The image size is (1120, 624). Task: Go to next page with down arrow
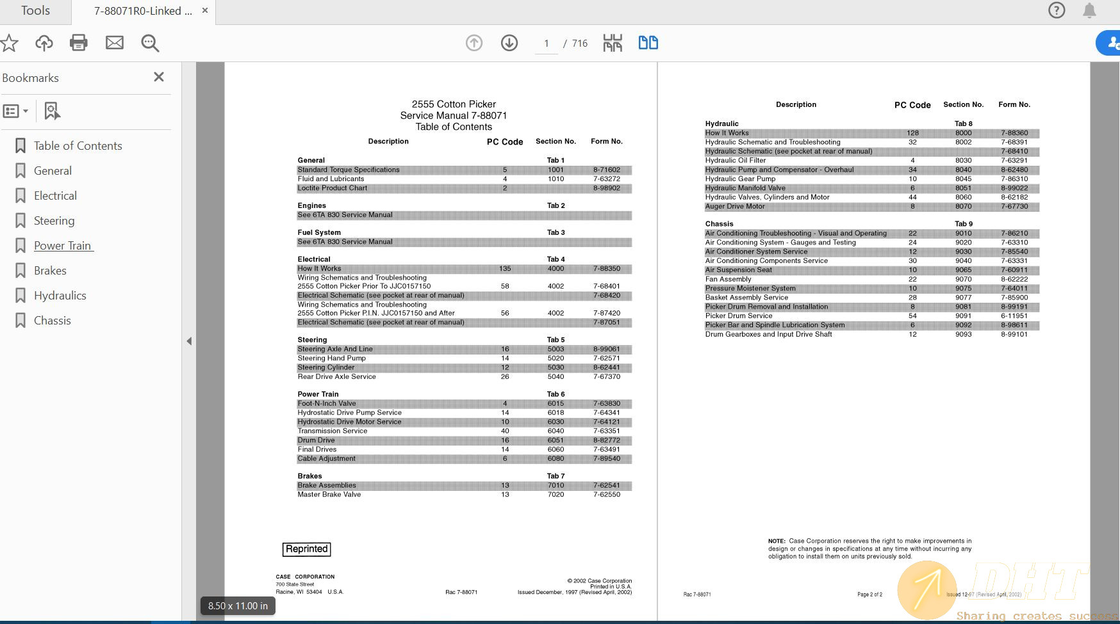pyautogui.click(x=509, y=43)
